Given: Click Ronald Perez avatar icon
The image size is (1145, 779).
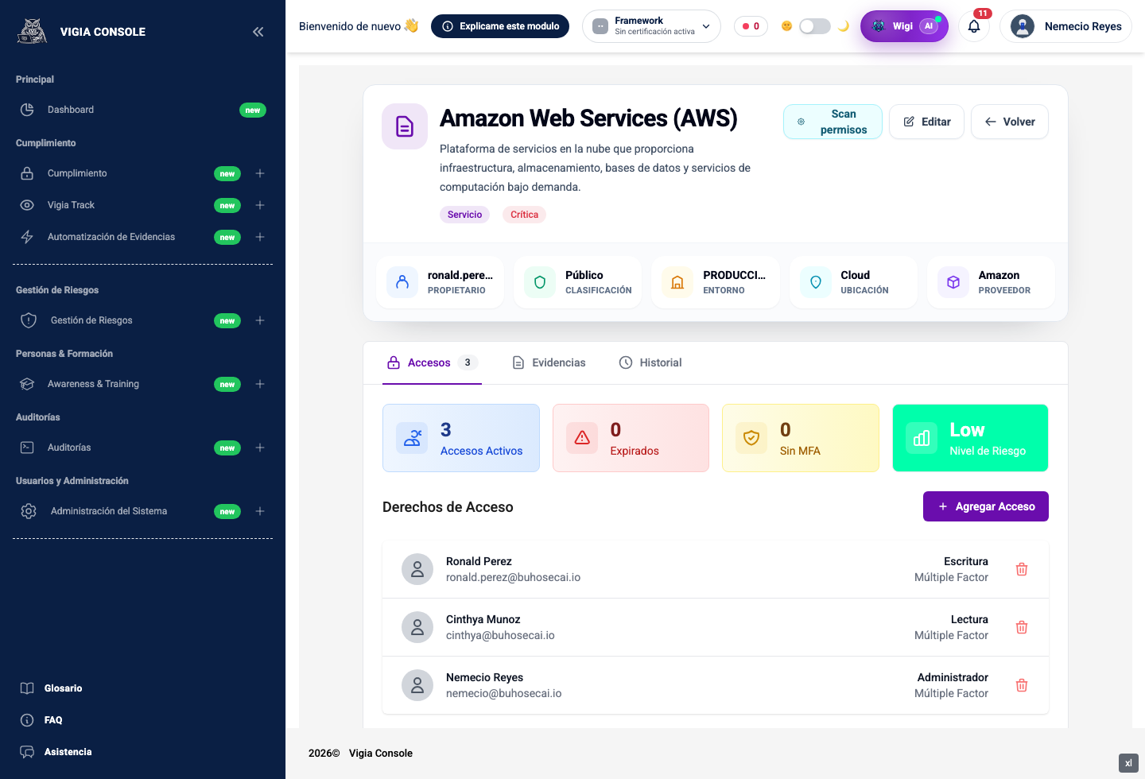Looking at the screenshot, I should click(x=417, y=569).
